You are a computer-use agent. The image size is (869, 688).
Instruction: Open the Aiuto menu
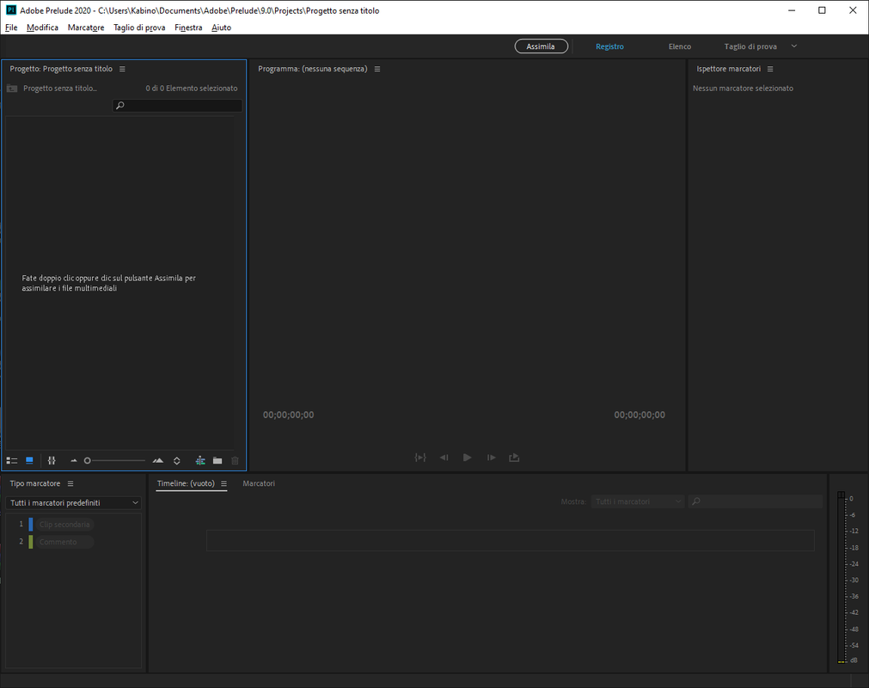(221, 28)
